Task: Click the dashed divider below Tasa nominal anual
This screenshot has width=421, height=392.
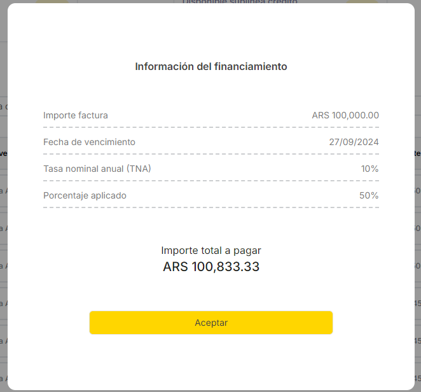Action: [210, 181]
